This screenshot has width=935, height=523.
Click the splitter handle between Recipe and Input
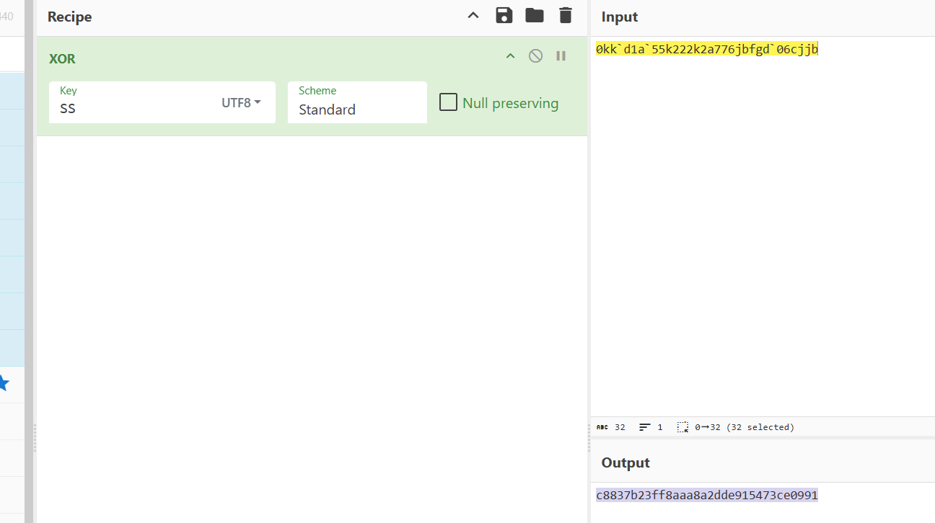tap(589, 437)
